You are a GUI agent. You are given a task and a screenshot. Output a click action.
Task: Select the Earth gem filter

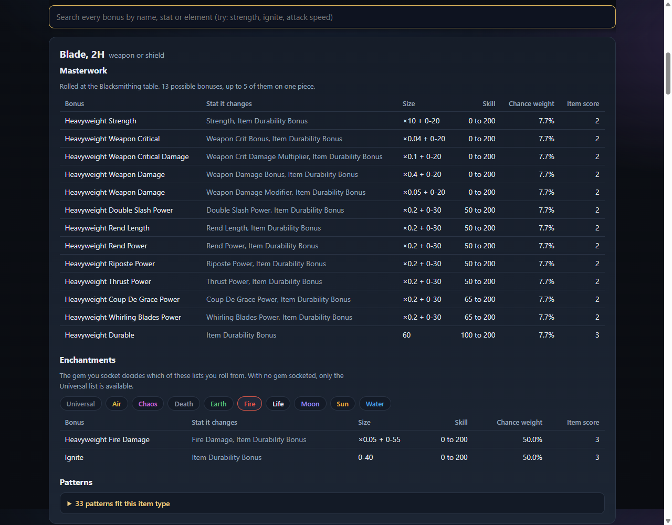(218, 404)
